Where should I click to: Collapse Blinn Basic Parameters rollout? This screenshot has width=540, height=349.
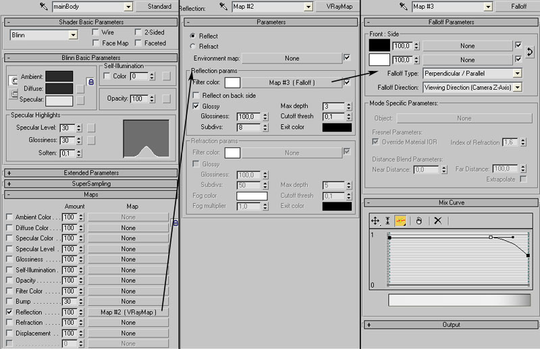tap(91, 57)
